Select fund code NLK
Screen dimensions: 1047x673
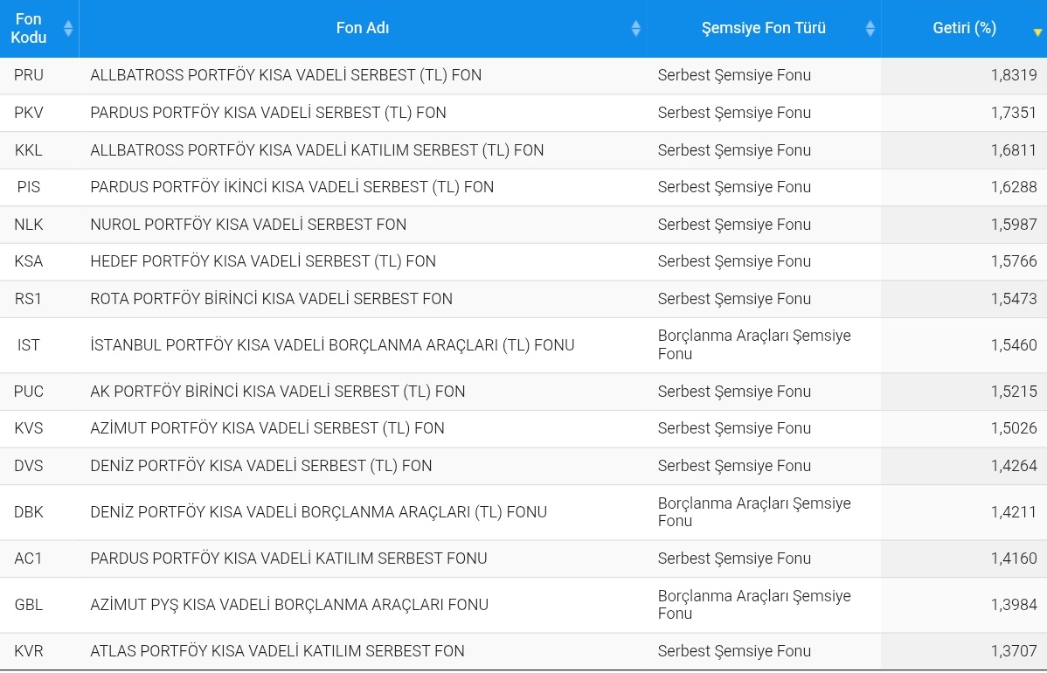click(x=29, y=225)
